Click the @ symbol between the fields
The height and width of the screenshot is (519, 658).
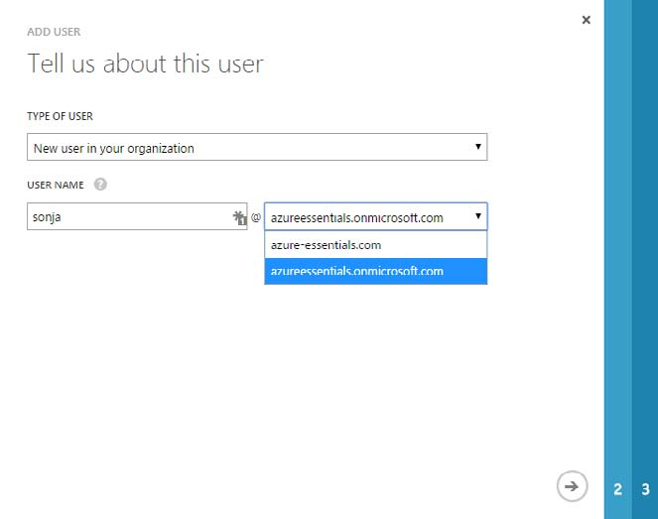255,217
